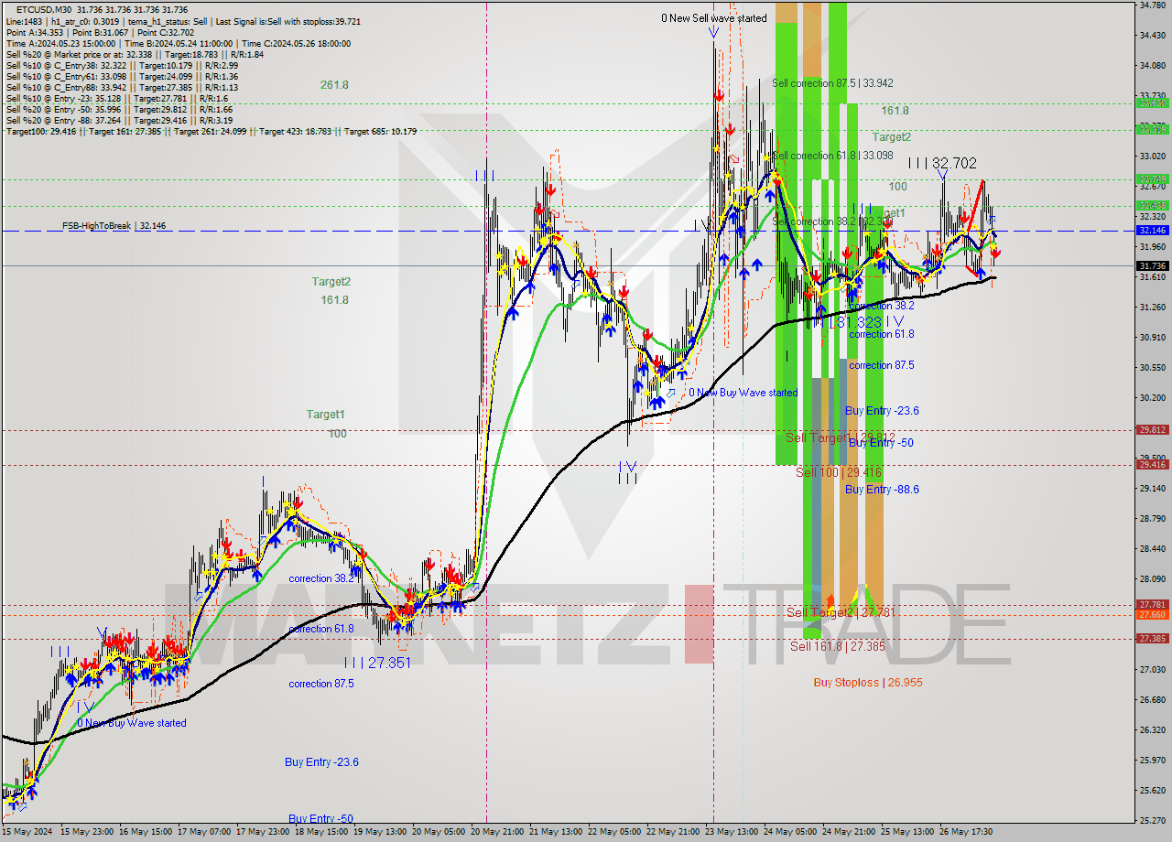Select 'Sell correction 61.8 | 33.098' label
Screen dimensions: 1172x842
pos(832,156)
